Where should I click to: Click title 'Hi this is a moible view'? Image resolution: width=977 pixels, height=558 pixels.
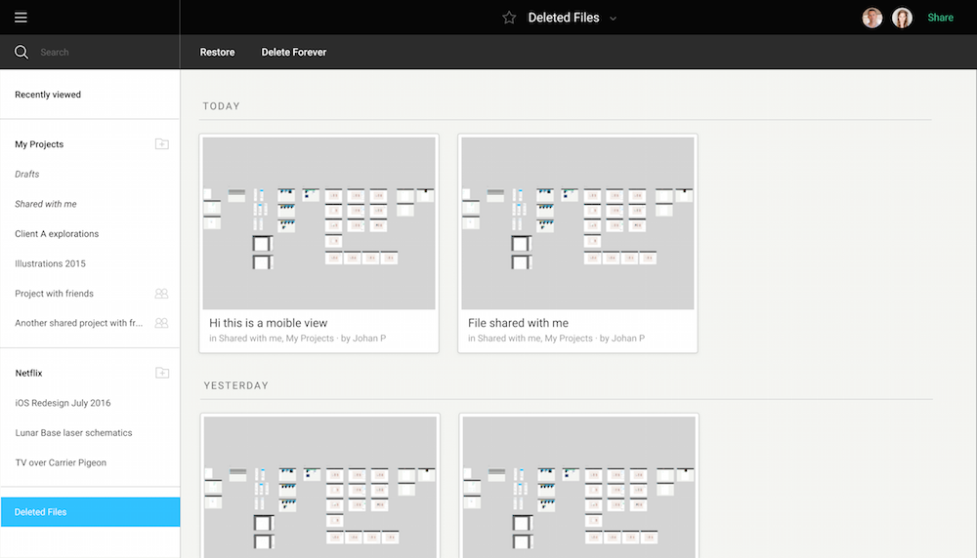tap(268, 323)
